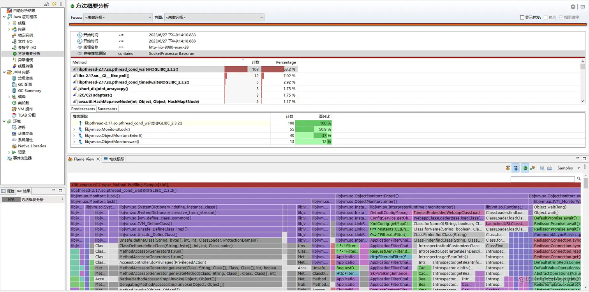The image size is (589, 292).
Task: Open the 系统属性 system properties page
Action: (25, 140)
